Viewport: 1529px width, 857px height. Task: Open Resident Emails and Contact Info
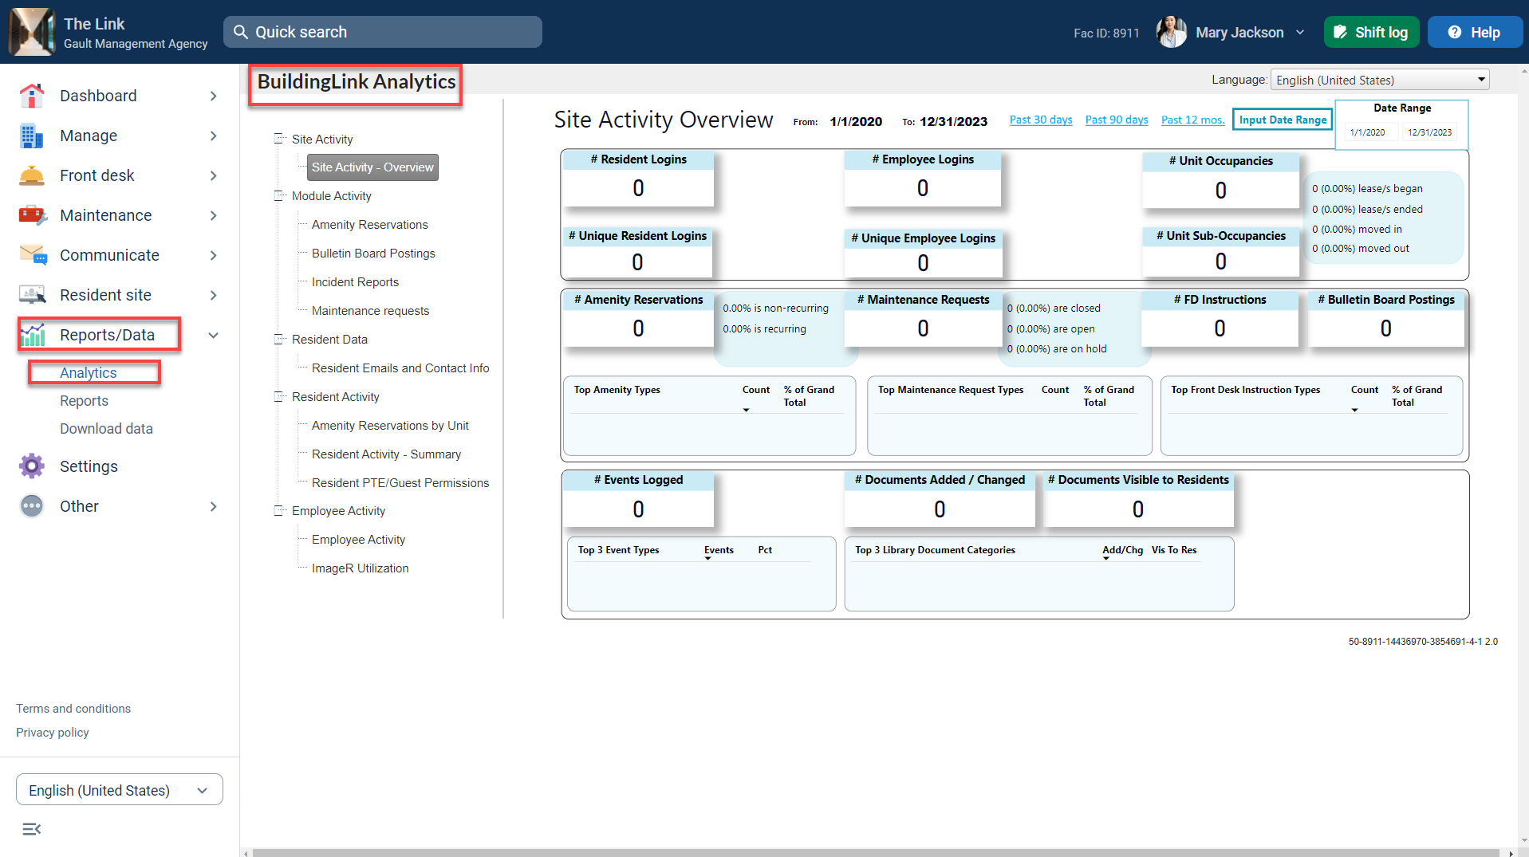tap(400, 368)
